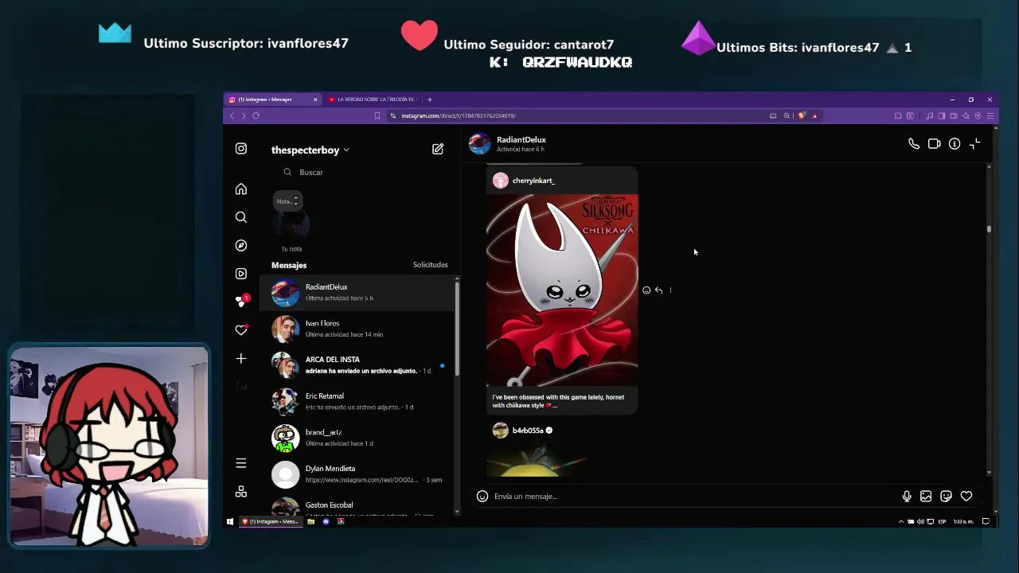Click the bookmark icon in the address bar

[x=377, y=116]
